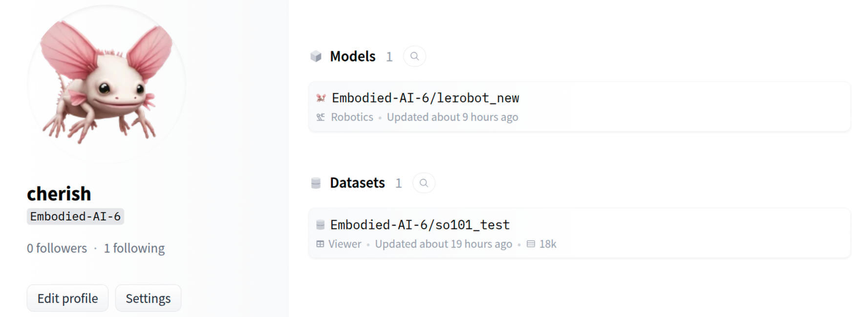Click the Edit profile button
Image resolution: width=860 pixels, height=317 pixels.
(67, 298)
